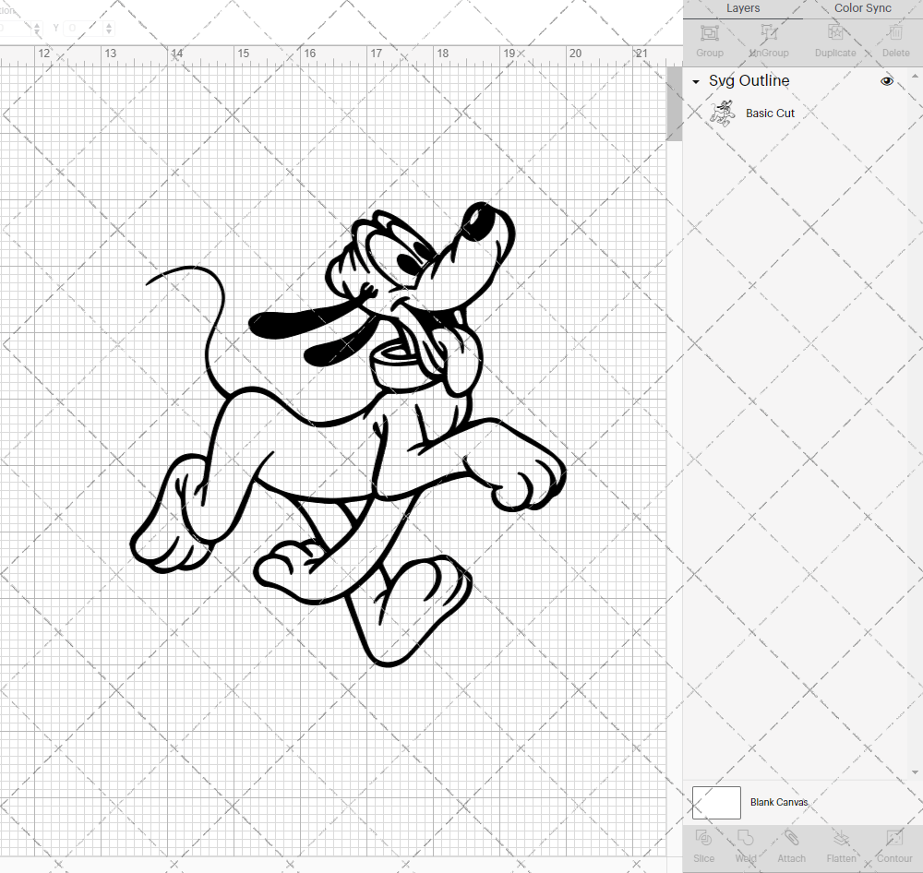Click the Blank Canvas label
Screen dimensions: 923x873
click(x=778, y=803)
